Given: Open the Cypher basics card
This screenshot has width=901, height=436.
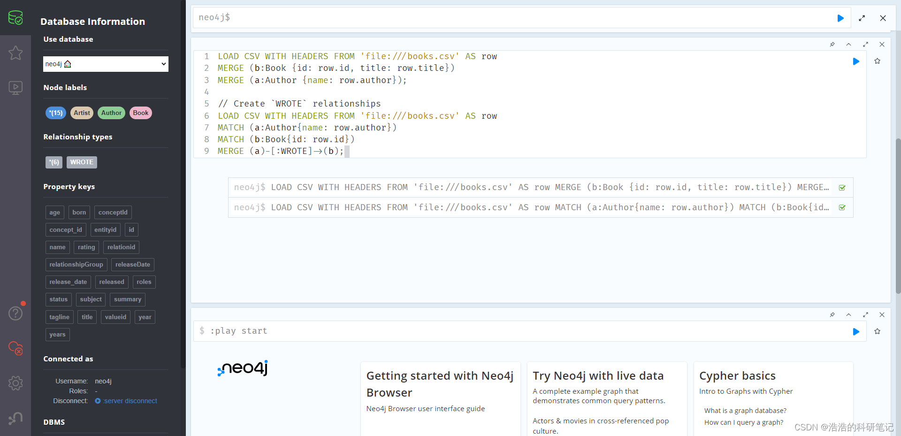Looking at the screenshot, I should pos(773,399).
